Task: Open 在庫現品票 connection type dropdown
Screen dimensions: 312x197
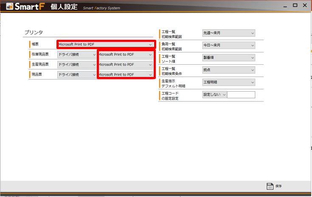Action: 77,55
